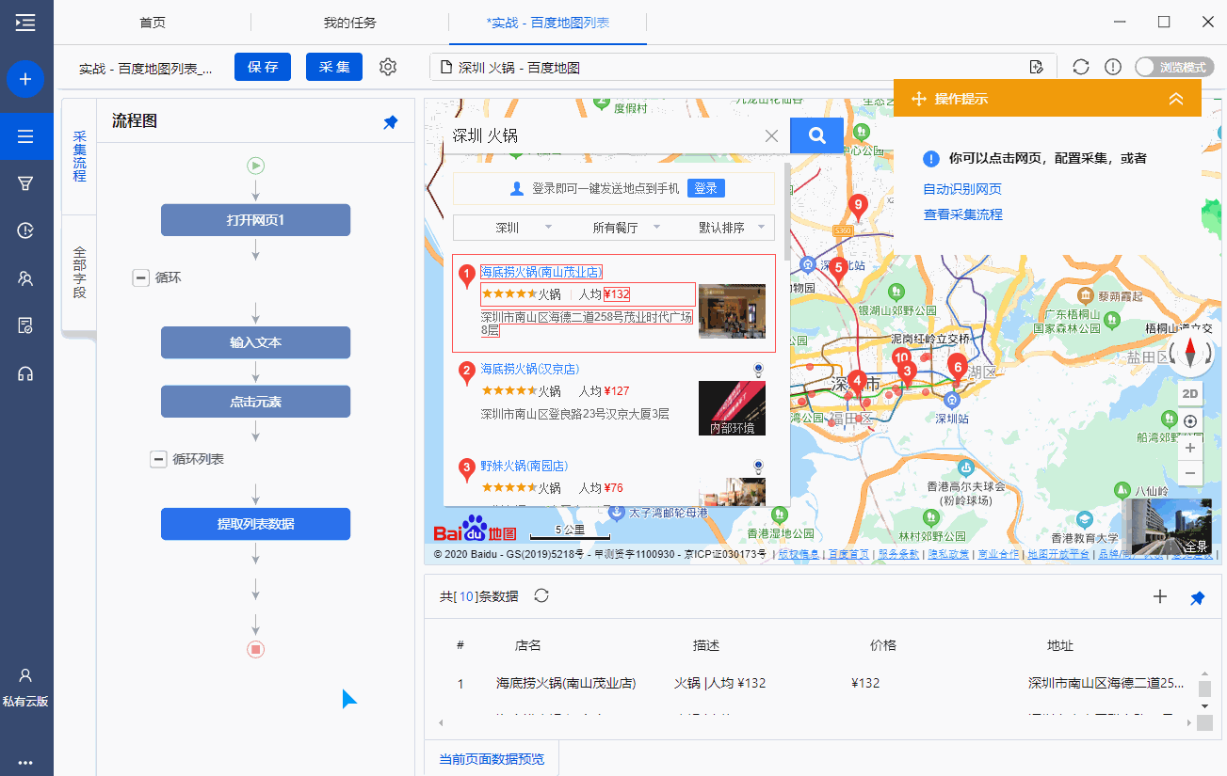Viewport: 1227px width, 776px height.
Task: Click the workflow start node
Action: coord(256,166)
